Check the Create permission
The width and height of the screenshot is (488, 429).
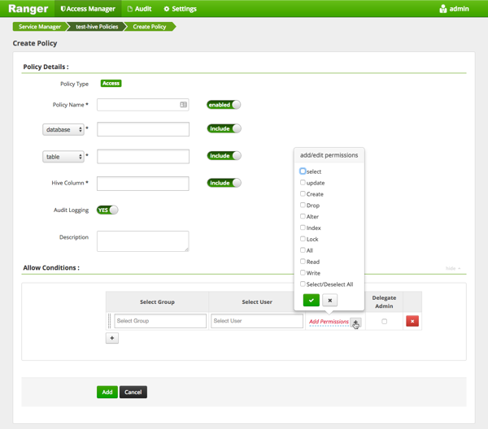point(303,193)
